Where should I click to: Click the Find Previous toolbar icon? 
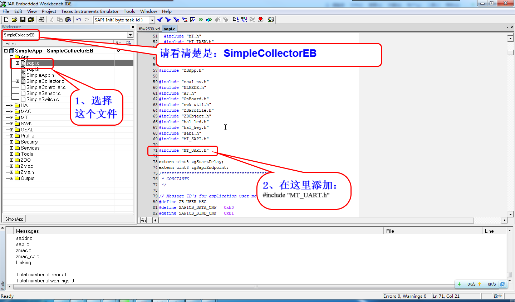[160, 20]
